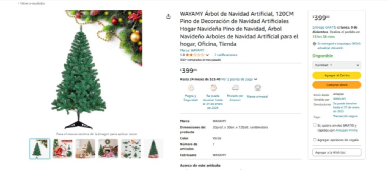
Task: Click the delivery location pin icon
Action: click(x=314, y=44)
